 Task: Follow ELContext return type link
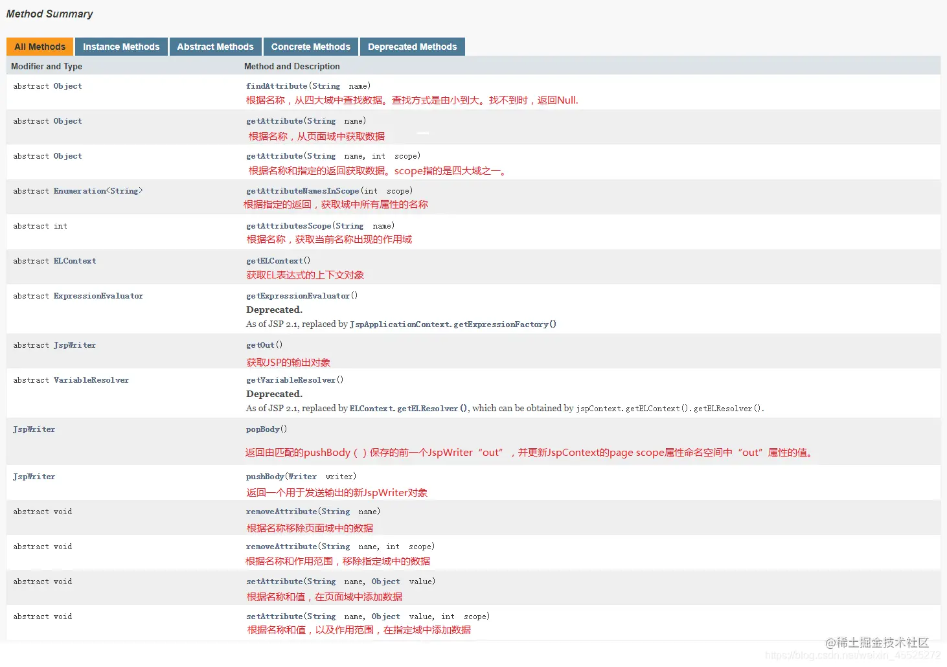click(x=75, y=261)
